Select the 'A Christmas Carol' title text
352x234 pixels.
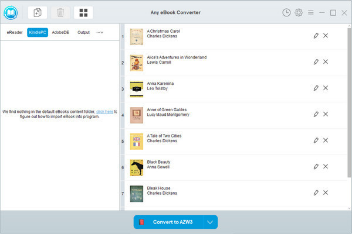tap(164, 31)
